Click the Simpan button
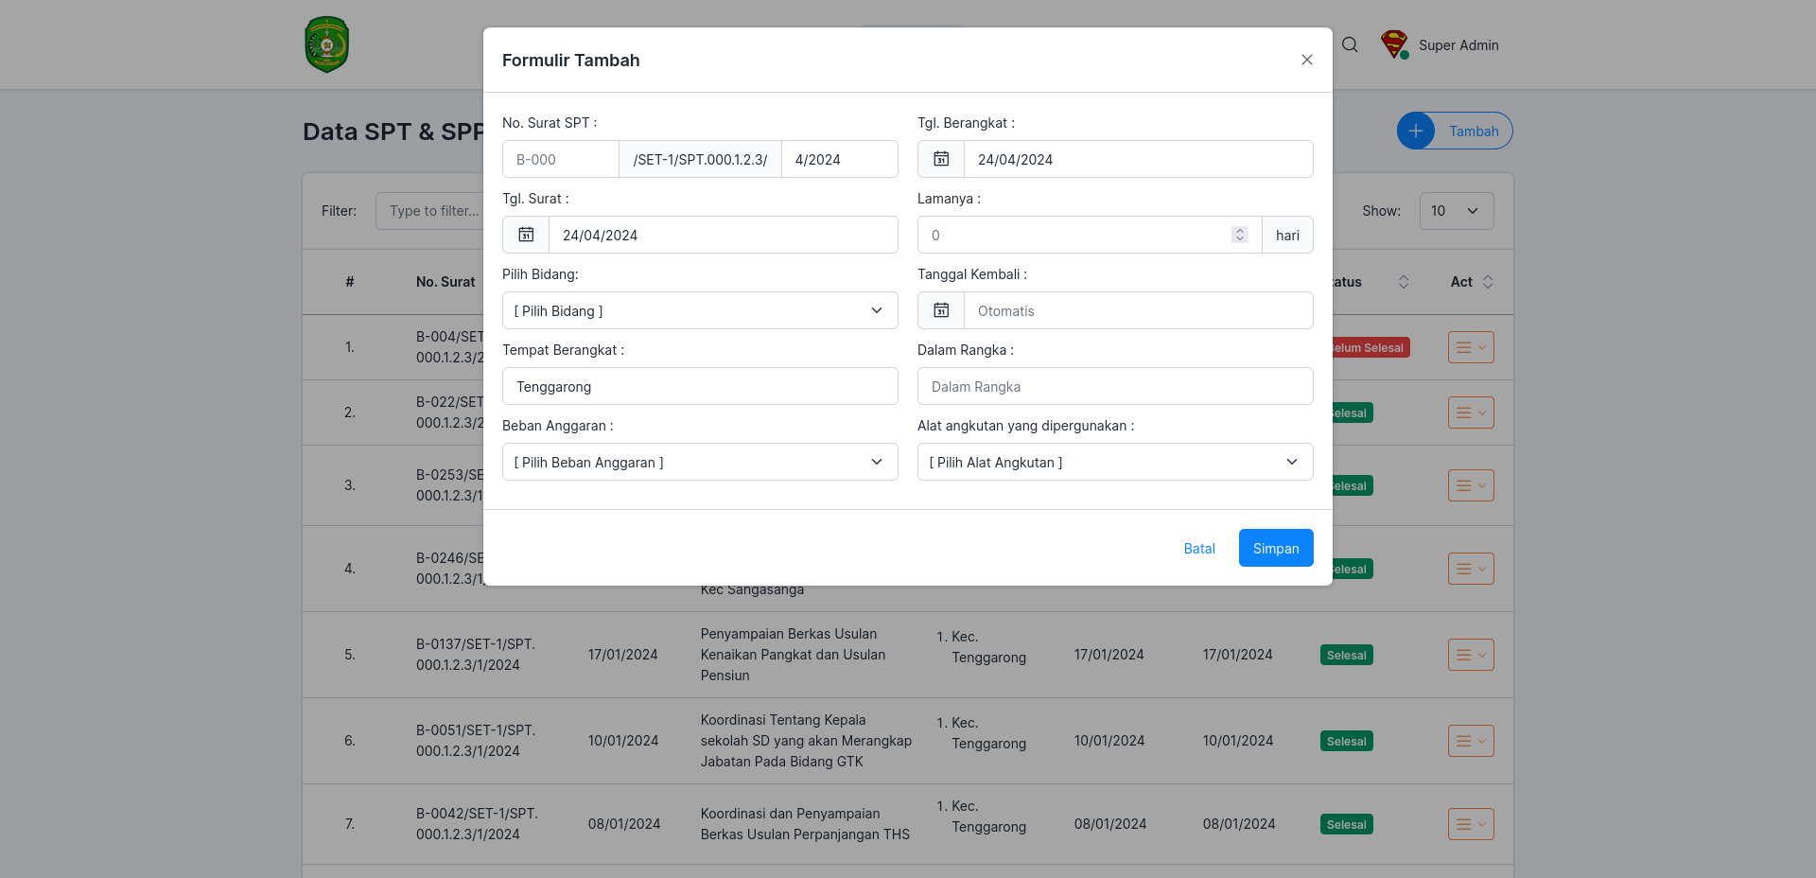 [1276, 548]
